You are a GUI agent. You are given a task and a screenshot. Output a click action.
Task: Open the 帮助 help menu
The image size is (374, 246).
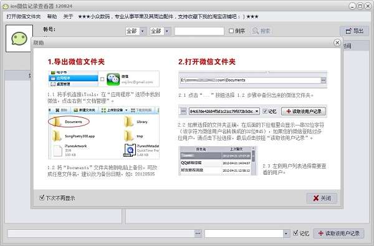click(x=52, y=16)
